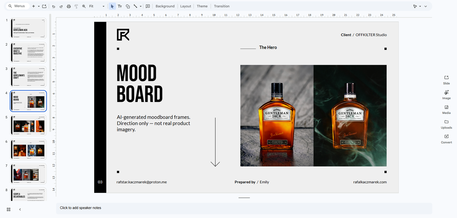Click the 'AI-generated moodboard frames' paragraph
Screen dimensions: 457x218
153,123
